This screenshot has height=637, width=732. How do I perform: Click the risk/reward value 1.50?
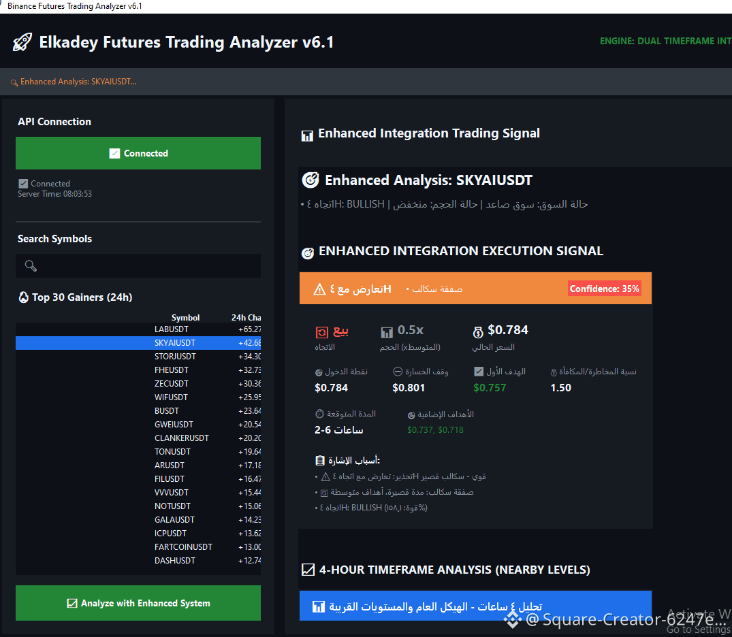tap(560, 388)
